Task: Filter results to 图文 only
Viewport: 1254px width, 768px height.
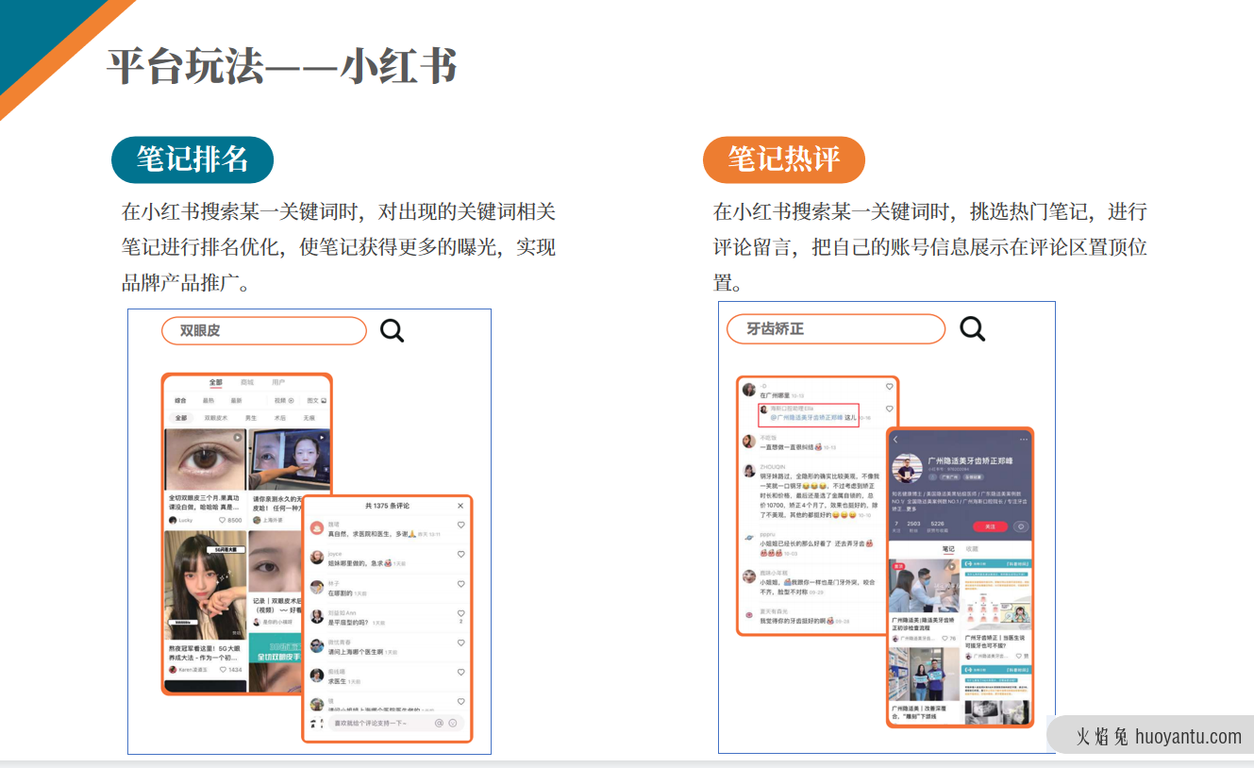Action: [317, 400]
